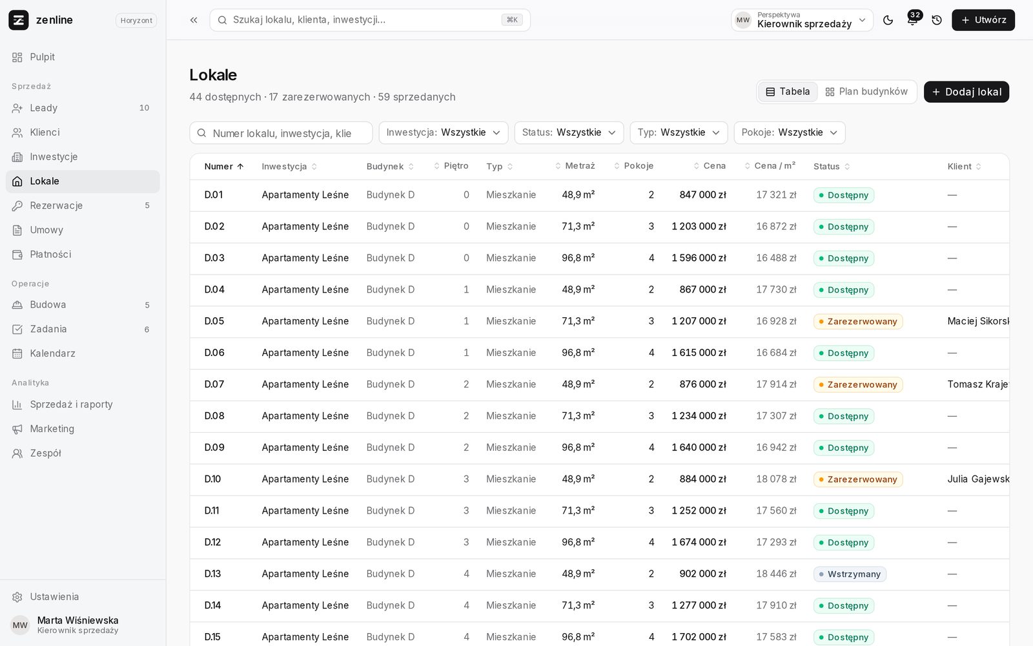
Task: Click unit number D.05
Action: point(214,321)
